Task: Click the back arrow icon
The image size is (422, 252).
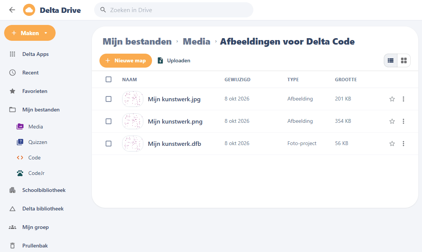Action: coord(12,10)
